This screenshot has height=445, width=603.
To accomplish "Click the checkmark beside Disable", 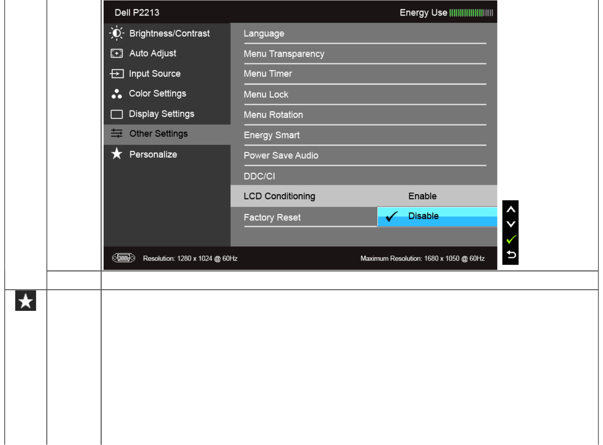I will pyautogui.click(x=392, y=217).
